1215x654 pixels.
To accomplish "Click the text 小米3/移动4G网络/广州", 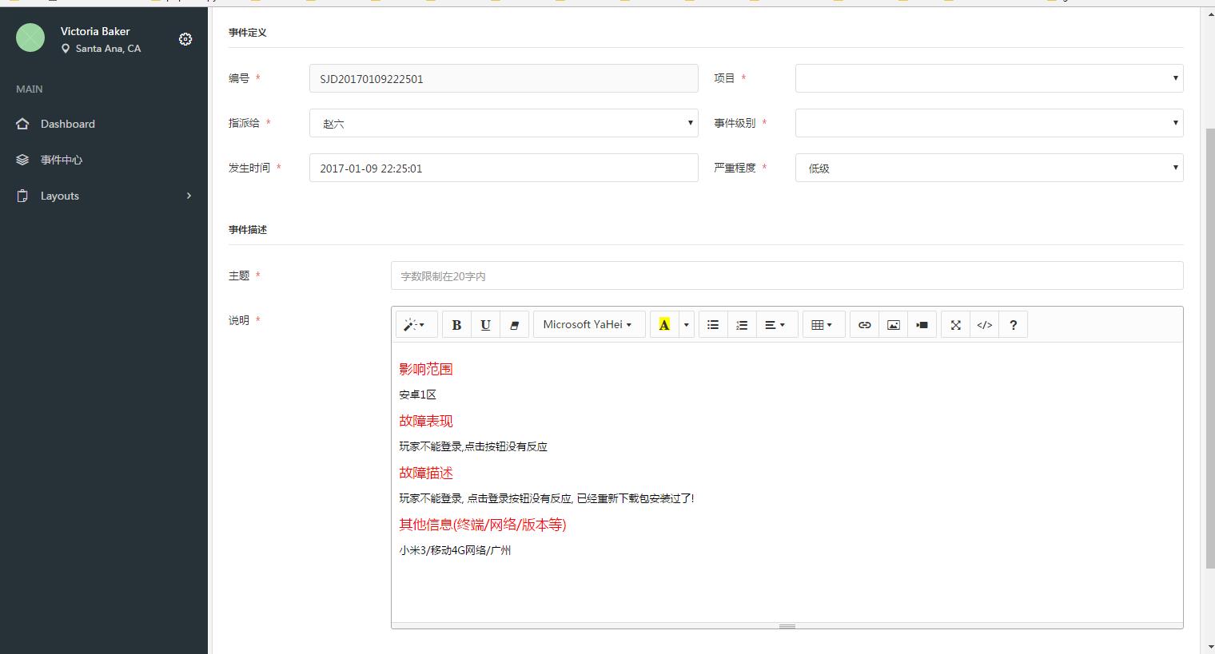I will [455, 550].
